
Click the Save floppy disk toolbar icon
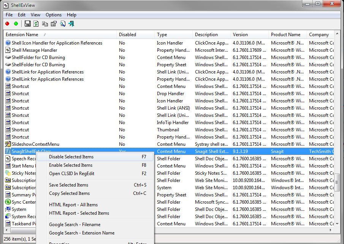(x=28, y=24)
